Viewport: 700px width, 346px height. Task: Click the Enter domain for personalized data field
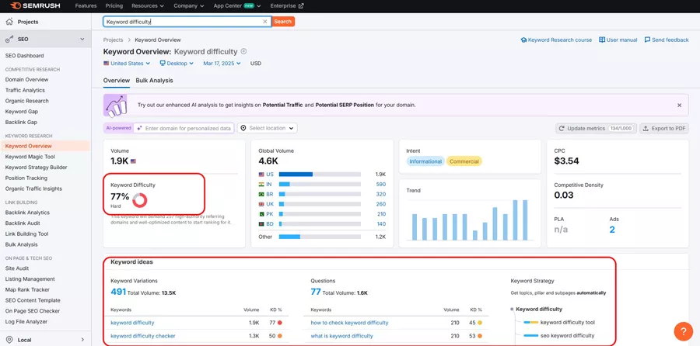coord(184,128)
